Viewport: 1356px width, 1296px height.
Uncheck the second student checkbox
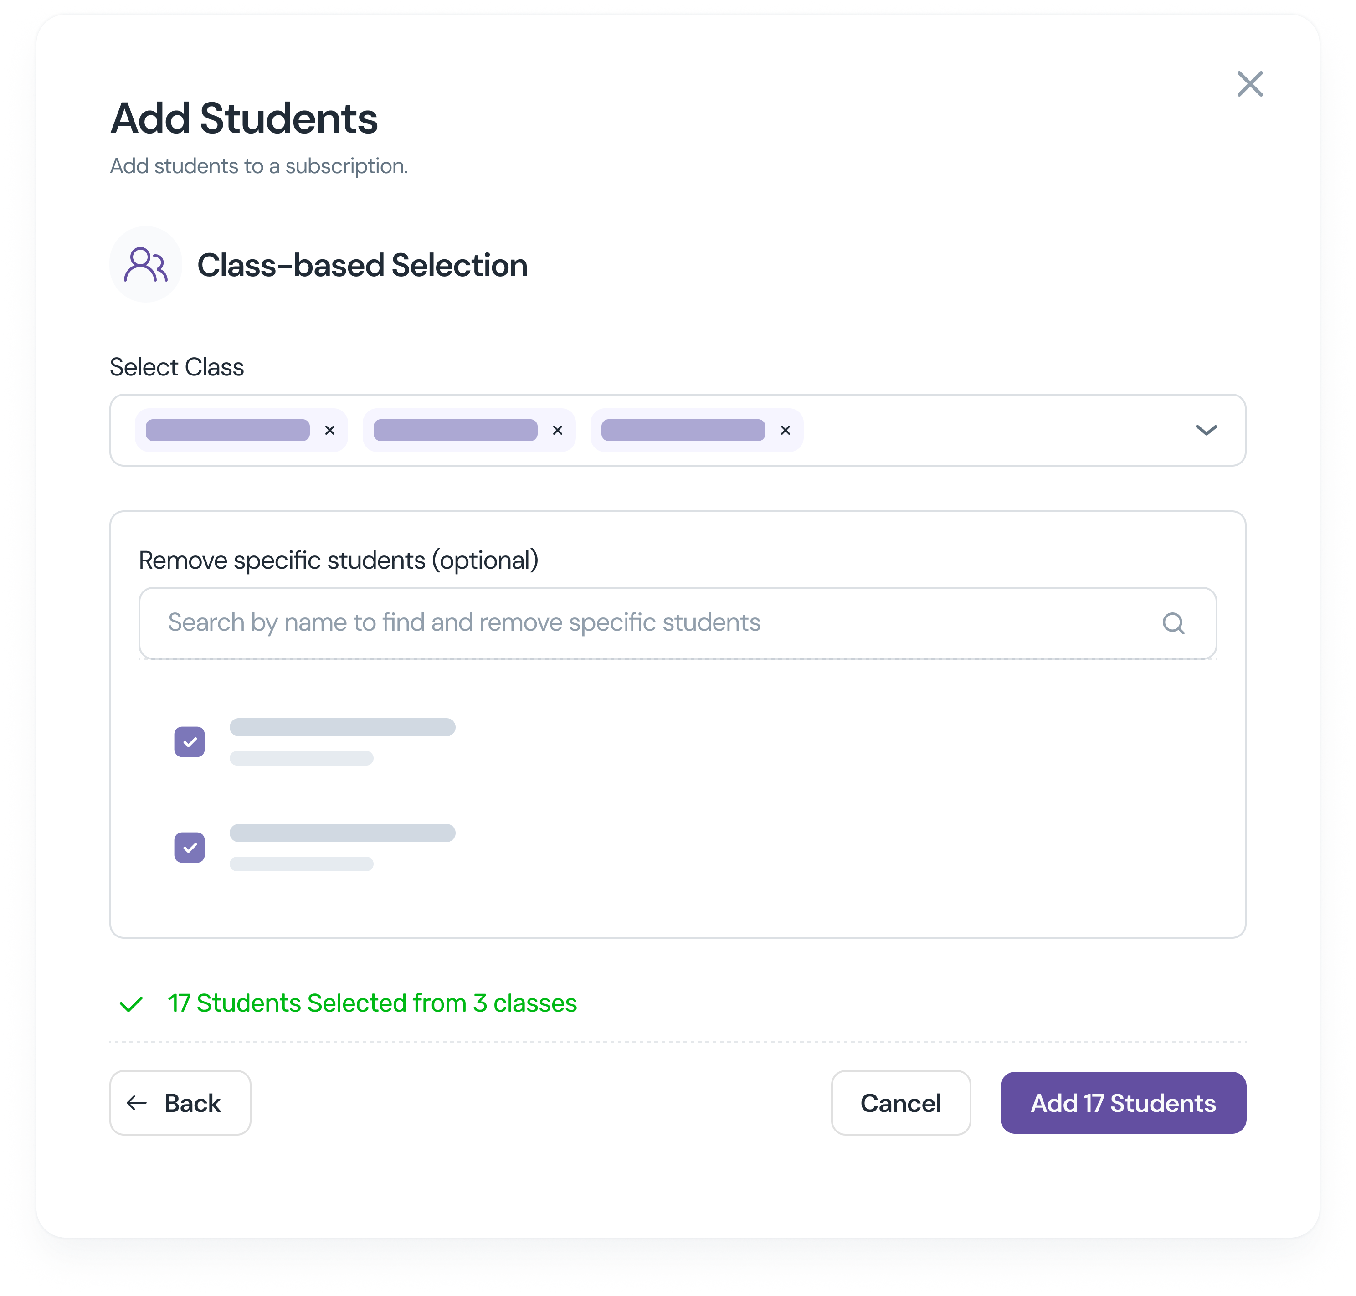190,848
